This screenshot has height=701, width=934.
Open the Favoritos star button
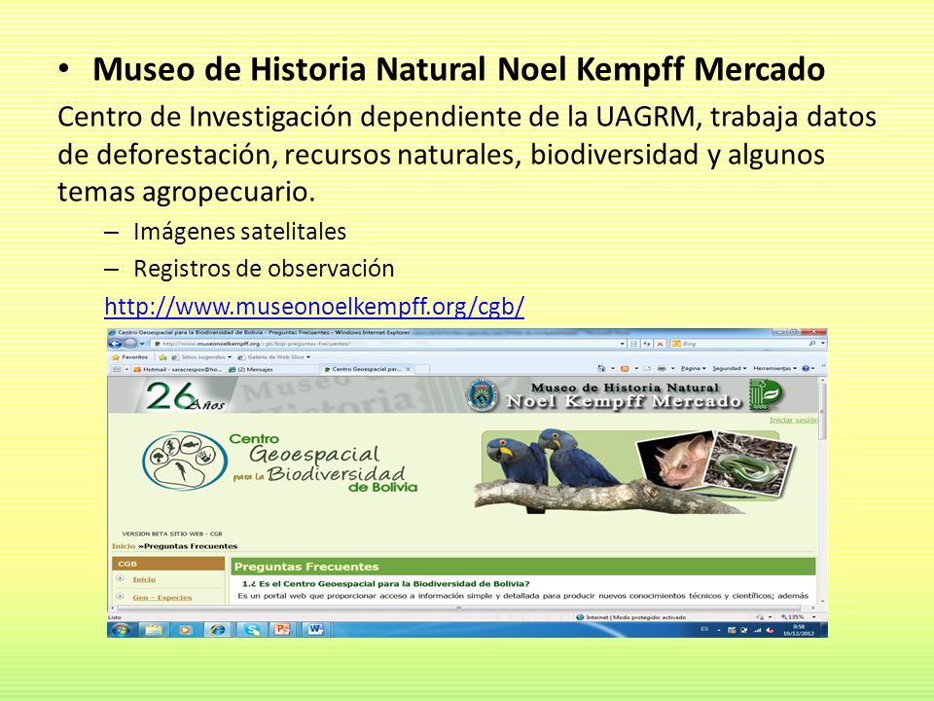pos(129,357)
